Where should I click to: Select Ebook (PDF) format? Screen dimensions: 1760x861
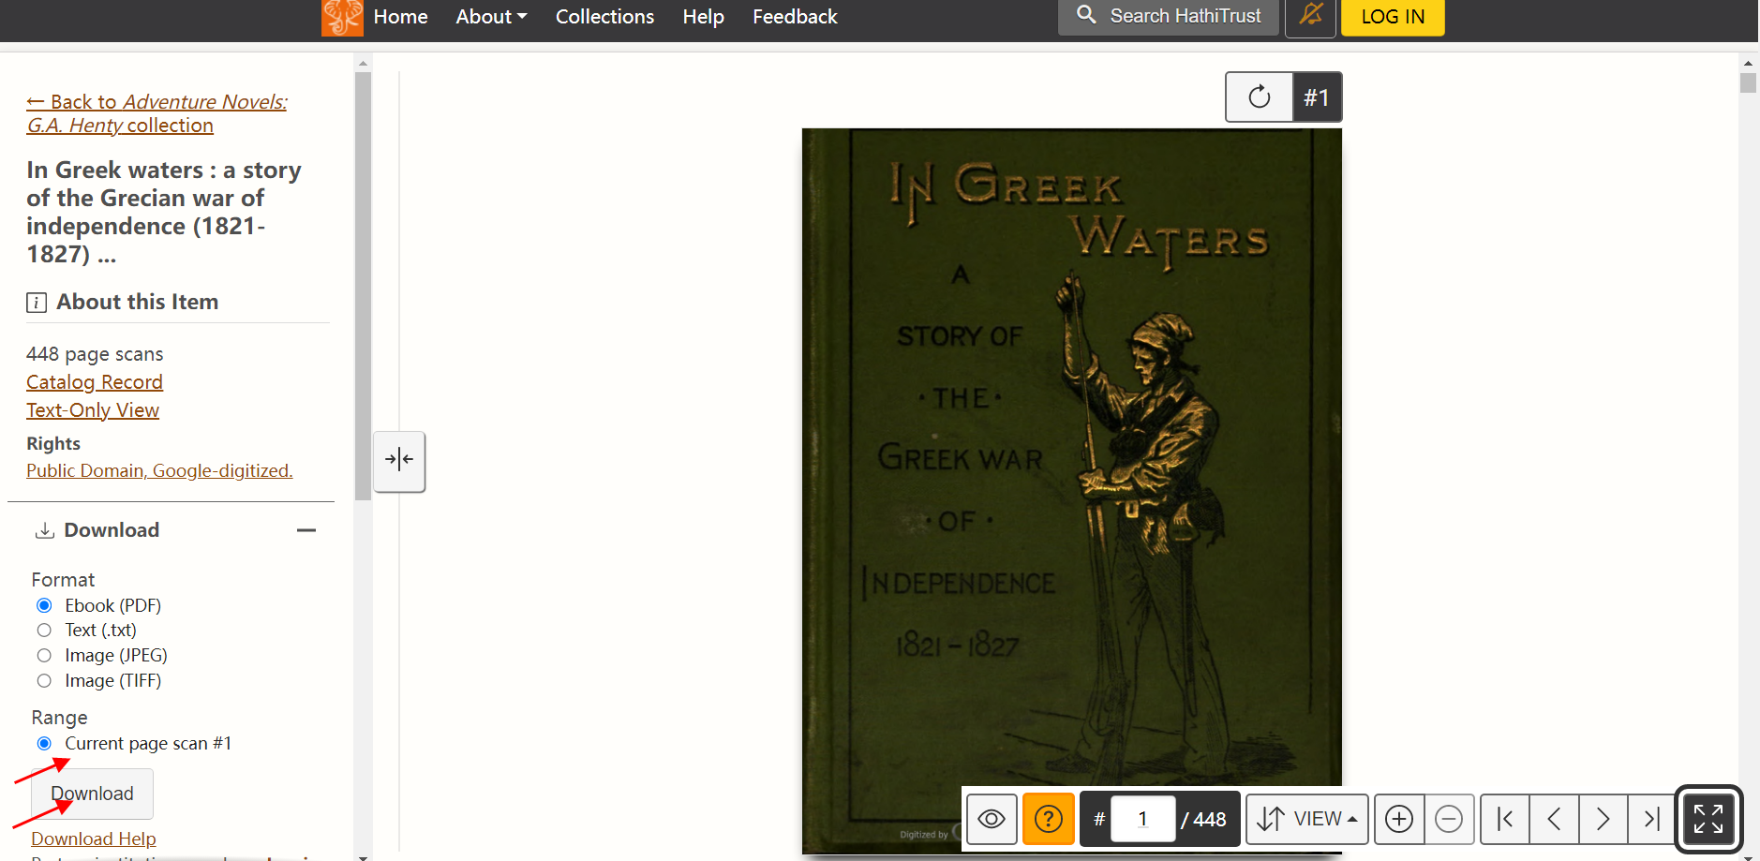44,605
